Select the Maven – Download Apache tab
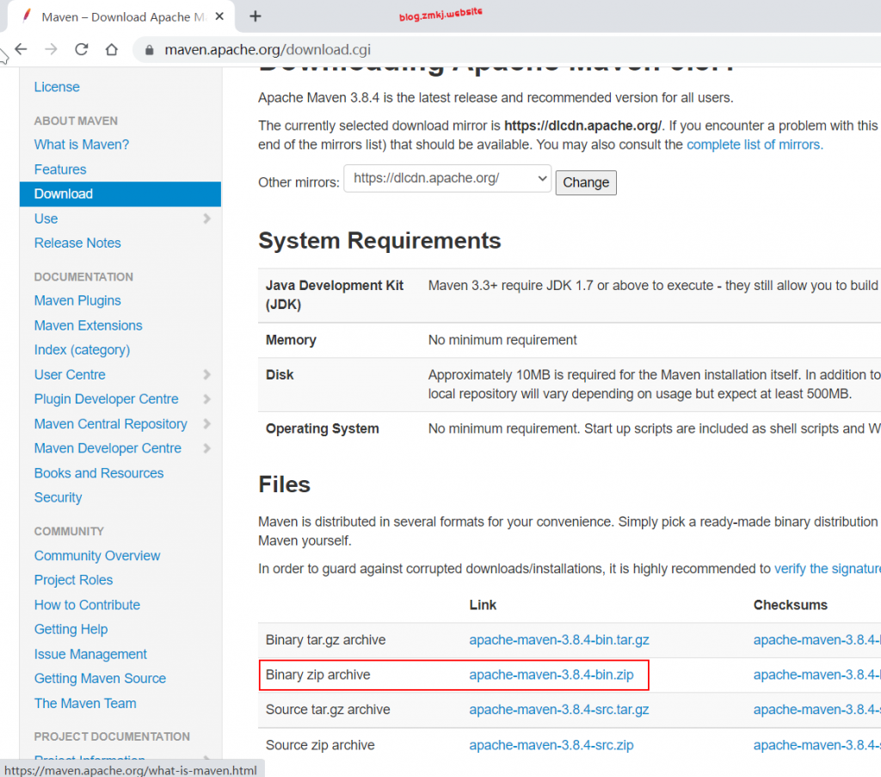The height and width of the screenshot is (777, 881). (120, 17)
